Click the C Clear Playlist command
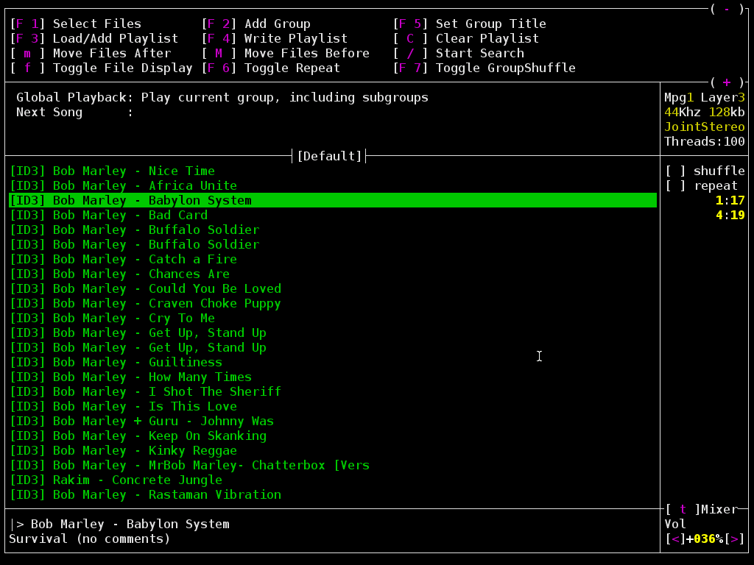 point(466,38)
